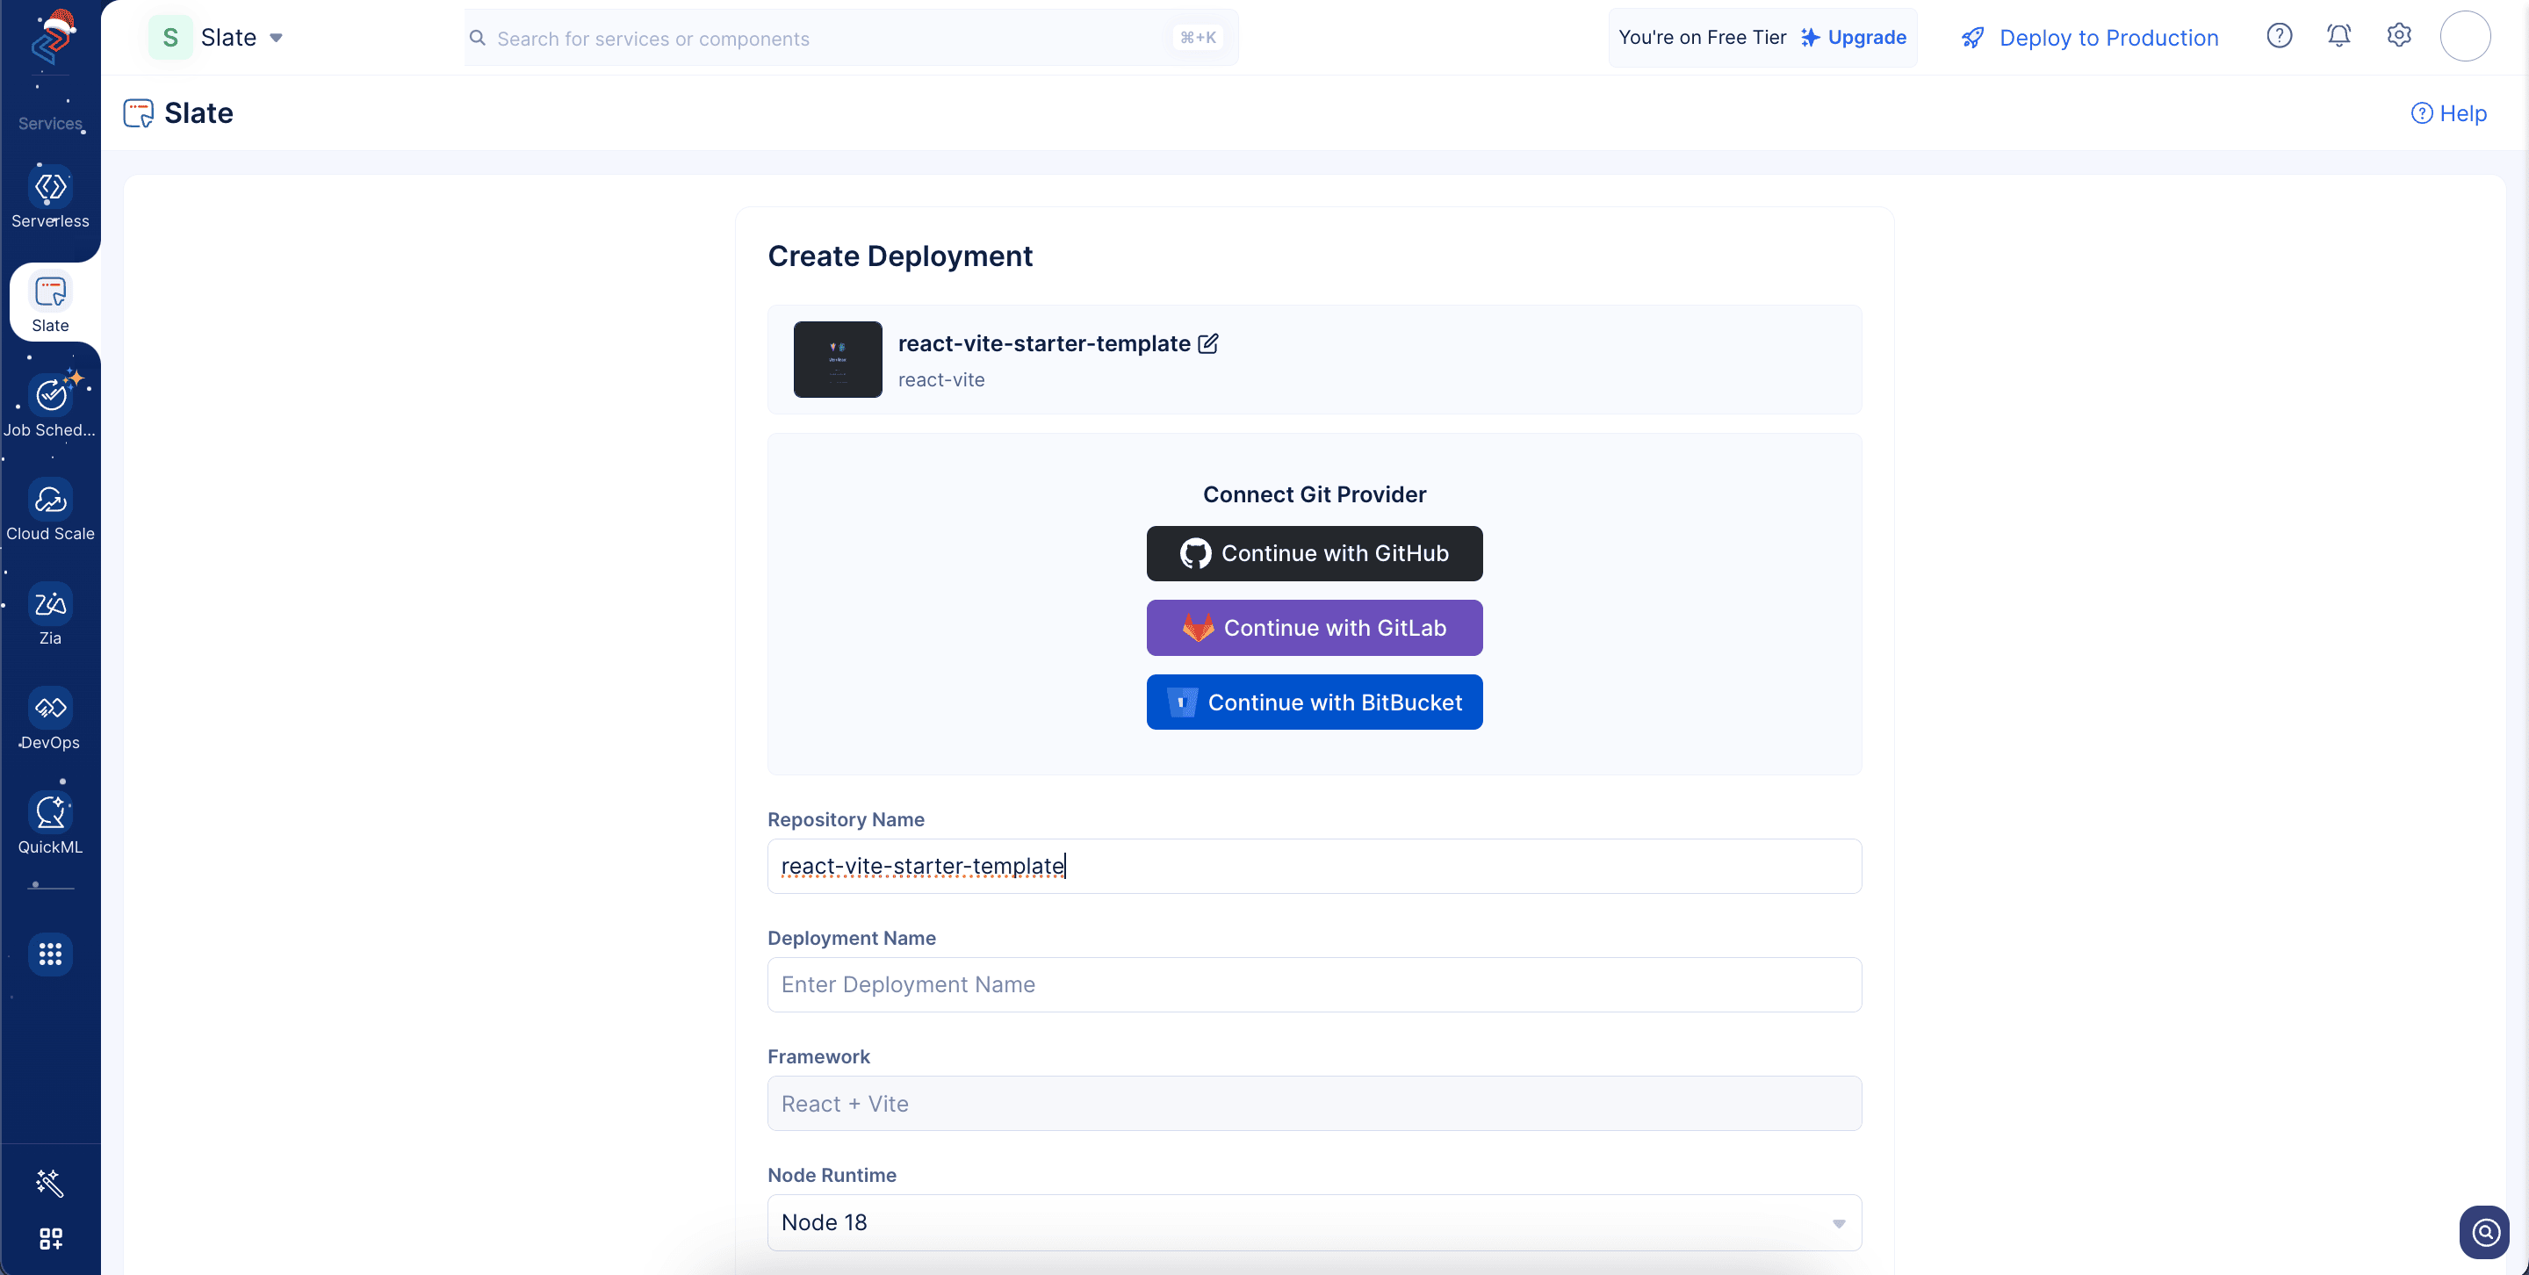Viewport: 2529px width, 1275px height.
Task: Click Continue with GitLab
Action: [1315, 628]
